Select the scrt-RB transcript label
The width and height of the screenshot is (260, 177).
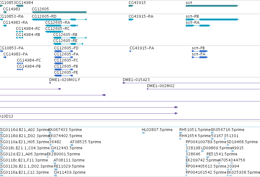(x=192, y=16)
